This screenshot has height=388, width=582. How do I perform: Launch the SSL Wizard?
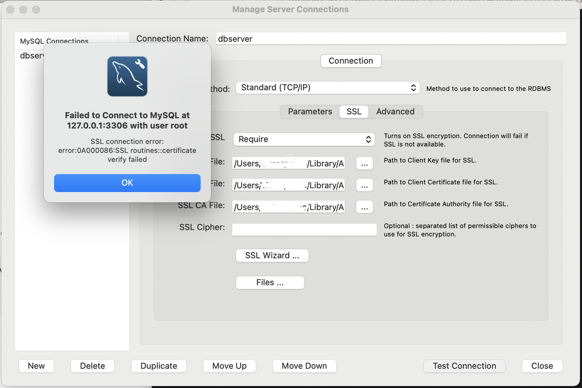click(x=272, y=256)
